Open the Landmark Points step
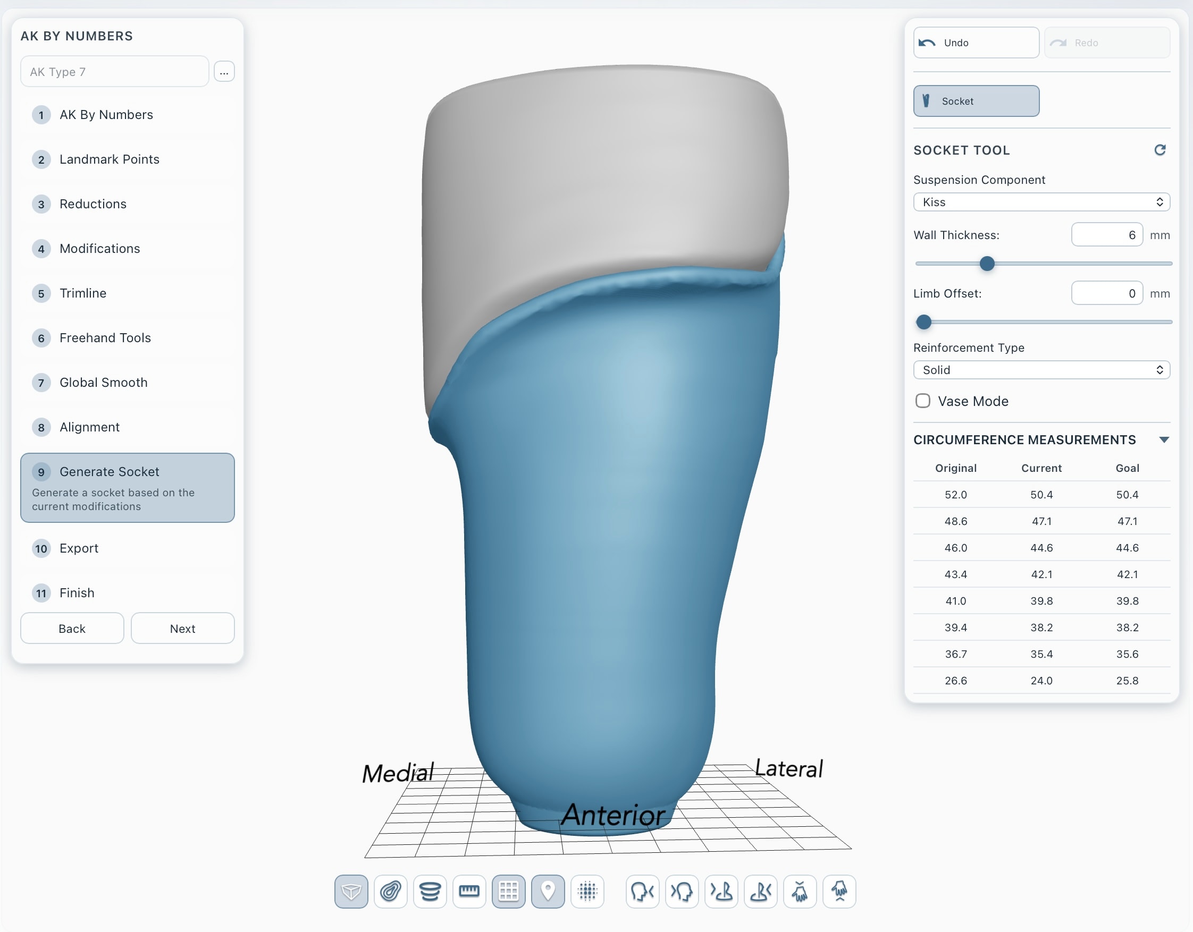1193x932 pixels. pyautogui.click(x=127, y=159)
